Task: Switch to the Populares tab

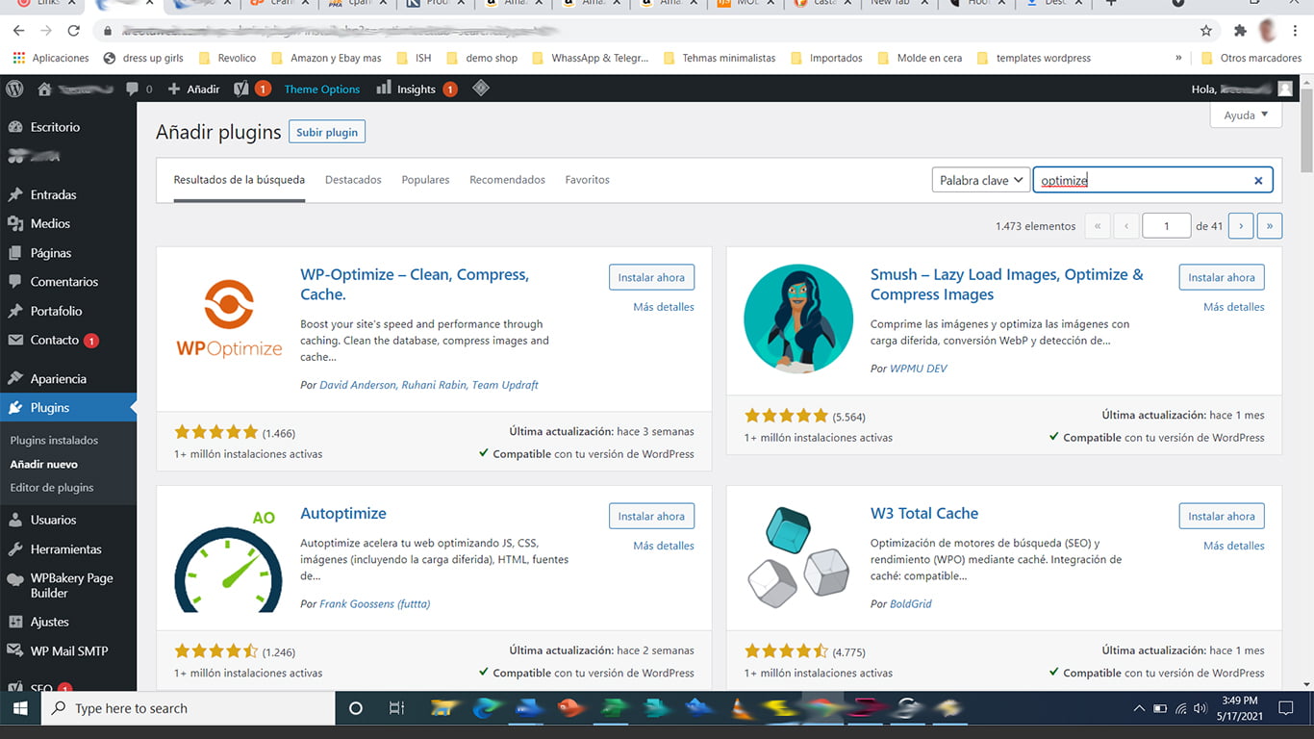Action: click(x=425, y=179)
